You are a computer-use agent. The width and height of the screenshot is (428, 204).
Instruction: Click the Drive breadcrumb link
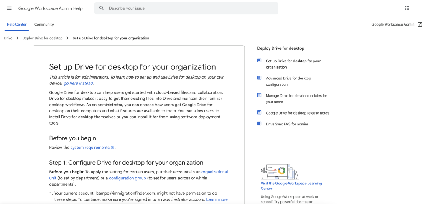point(8,38)
